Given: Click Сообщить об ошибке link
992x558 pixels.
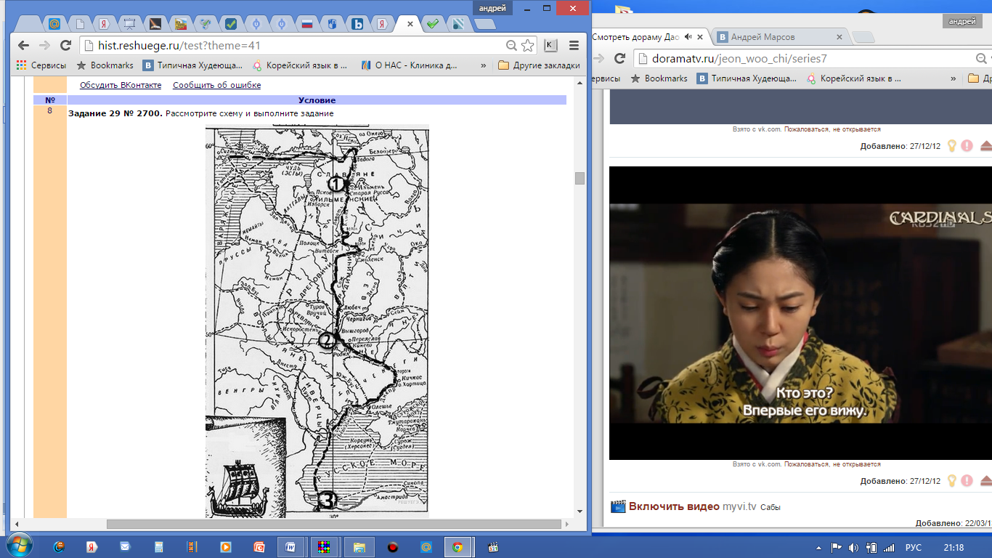Looking at the screenshot, I should 216,85.
